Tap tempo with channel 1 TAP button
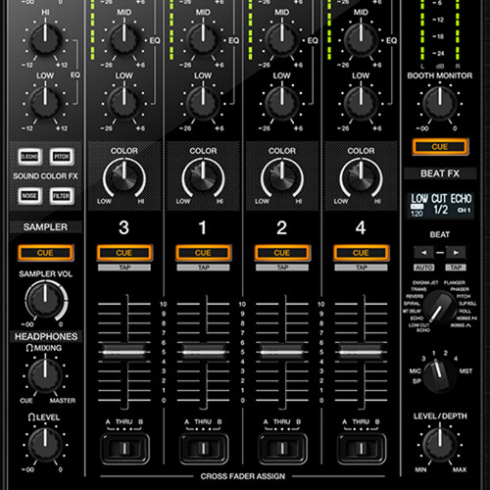The height and width of the screenshot is (490, 490). click(x=203, y=268)
